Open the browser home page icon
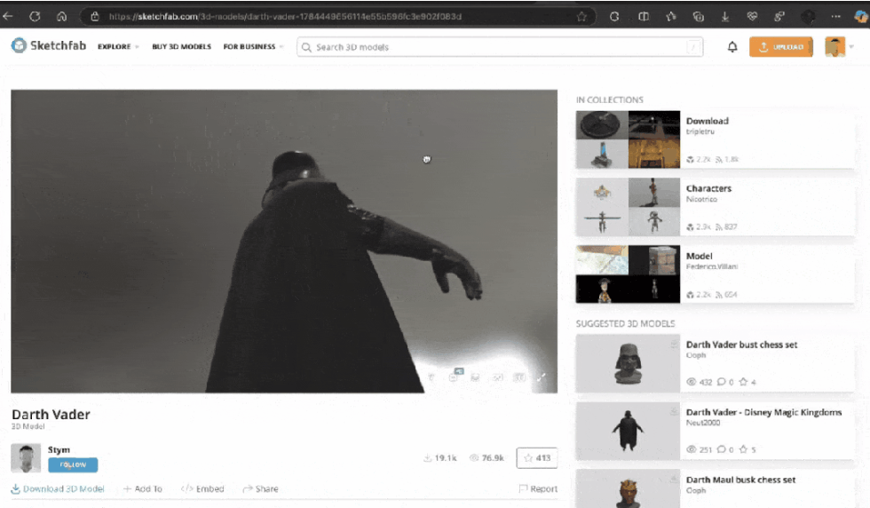This screenshot has width=870, height=508. pos(61,17)
